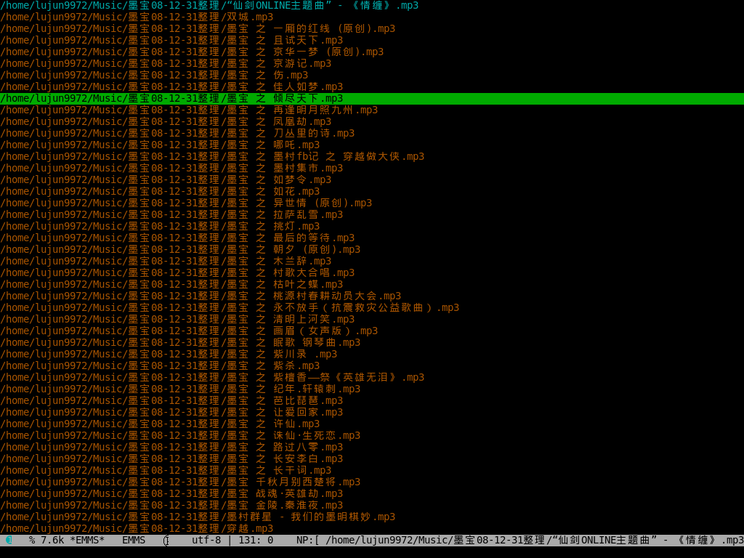This screenshot has height=558, width=744.
Task: Click the moon icon in the mode line
Action: 9,540
